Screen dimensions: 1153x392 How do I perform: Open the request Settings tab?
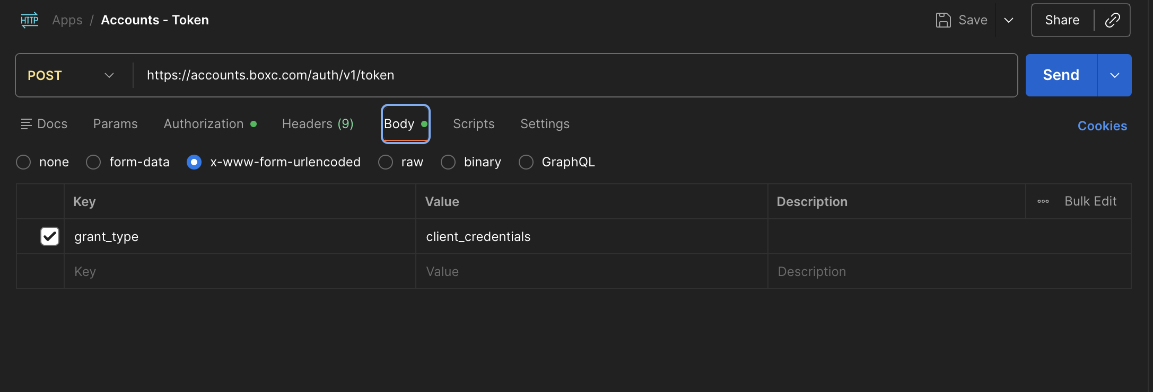click(545, 124)
